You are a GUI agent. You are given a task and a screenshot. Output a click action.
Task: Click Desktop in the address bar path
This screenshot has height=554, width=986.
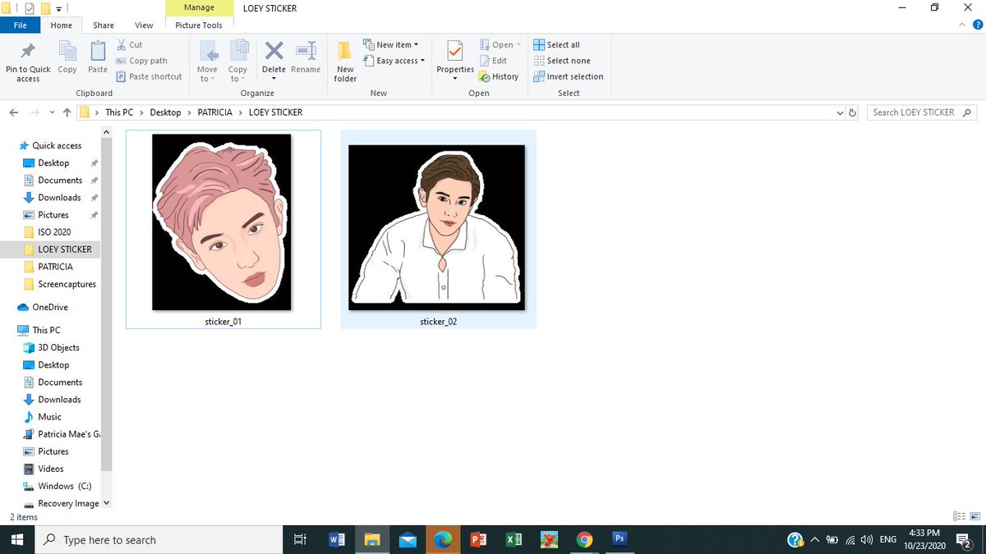(x=165, y=112)
